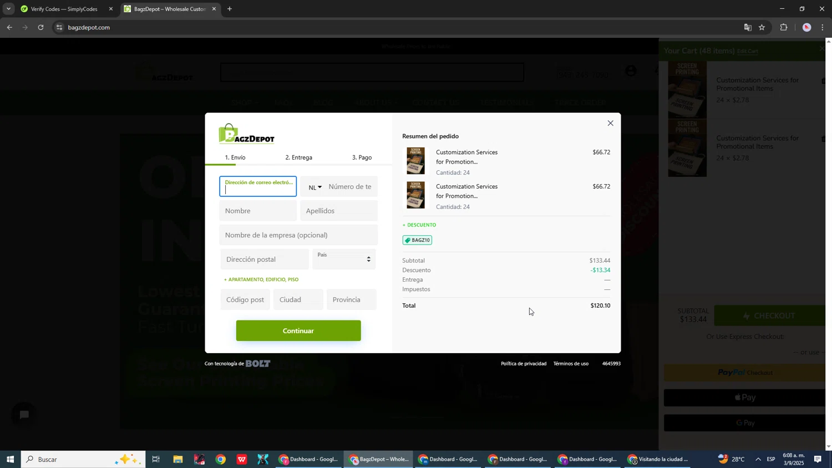Go back in browser history
The image size is (832, 468).
pos(9,27)
